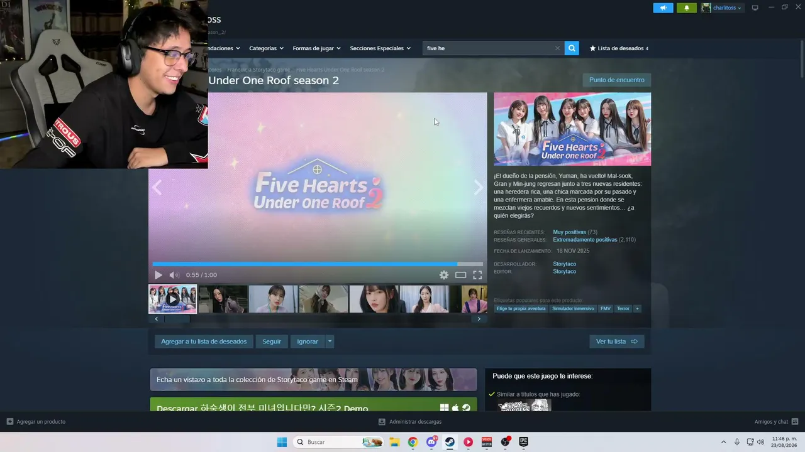This screenshot has width=805, height=452.
Task: Select the trailer thumbnail with play icon
Action: click(x=172, y=299)
